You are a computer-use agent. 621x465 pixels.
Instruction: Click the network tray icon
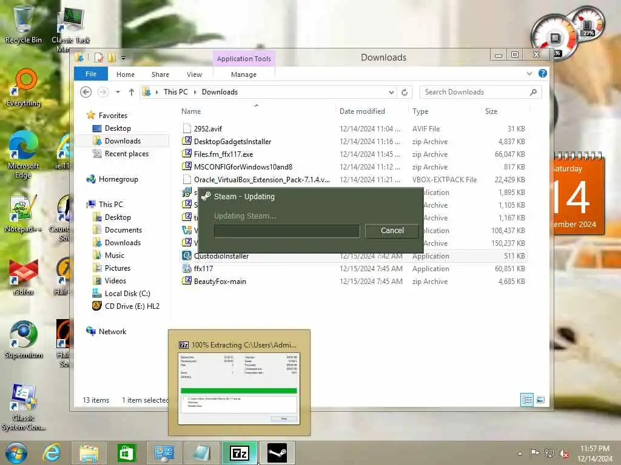click(549, 453)
